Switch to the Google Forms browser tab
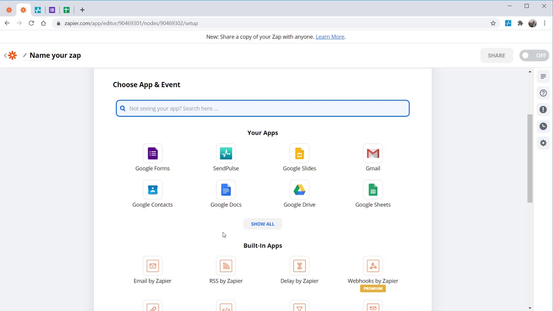The width and height of the screenshot is (553, 311). pyautogui.click(x=52, y=10)
